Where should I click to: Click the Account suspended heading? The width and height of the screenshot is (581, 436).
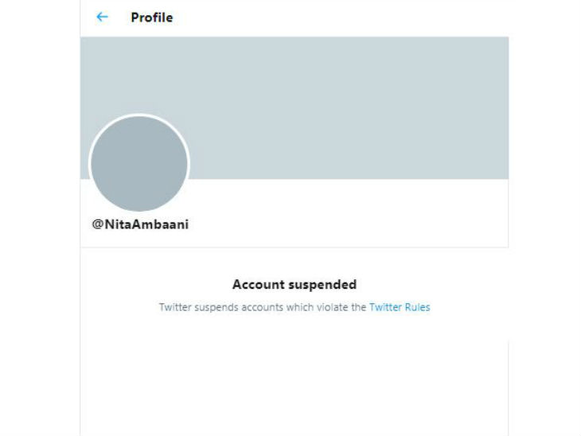[294, 285]
